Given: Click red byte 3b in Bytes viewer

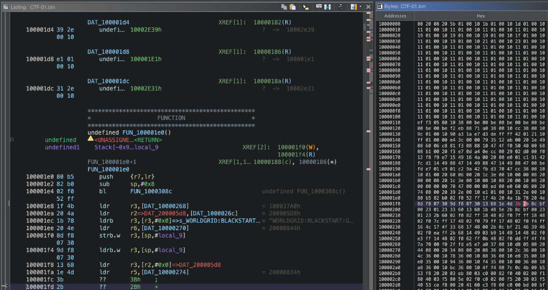Looking at the screenshot, I should pyautogui.click(x=517, y=204).
